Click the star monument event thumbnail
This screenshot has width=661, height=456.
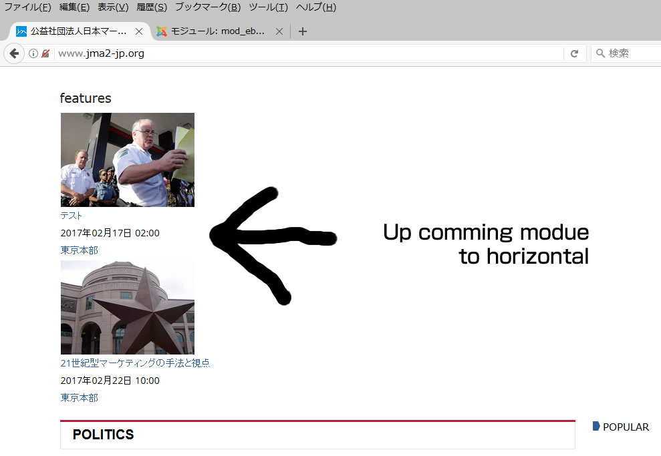tap(128, 308)
